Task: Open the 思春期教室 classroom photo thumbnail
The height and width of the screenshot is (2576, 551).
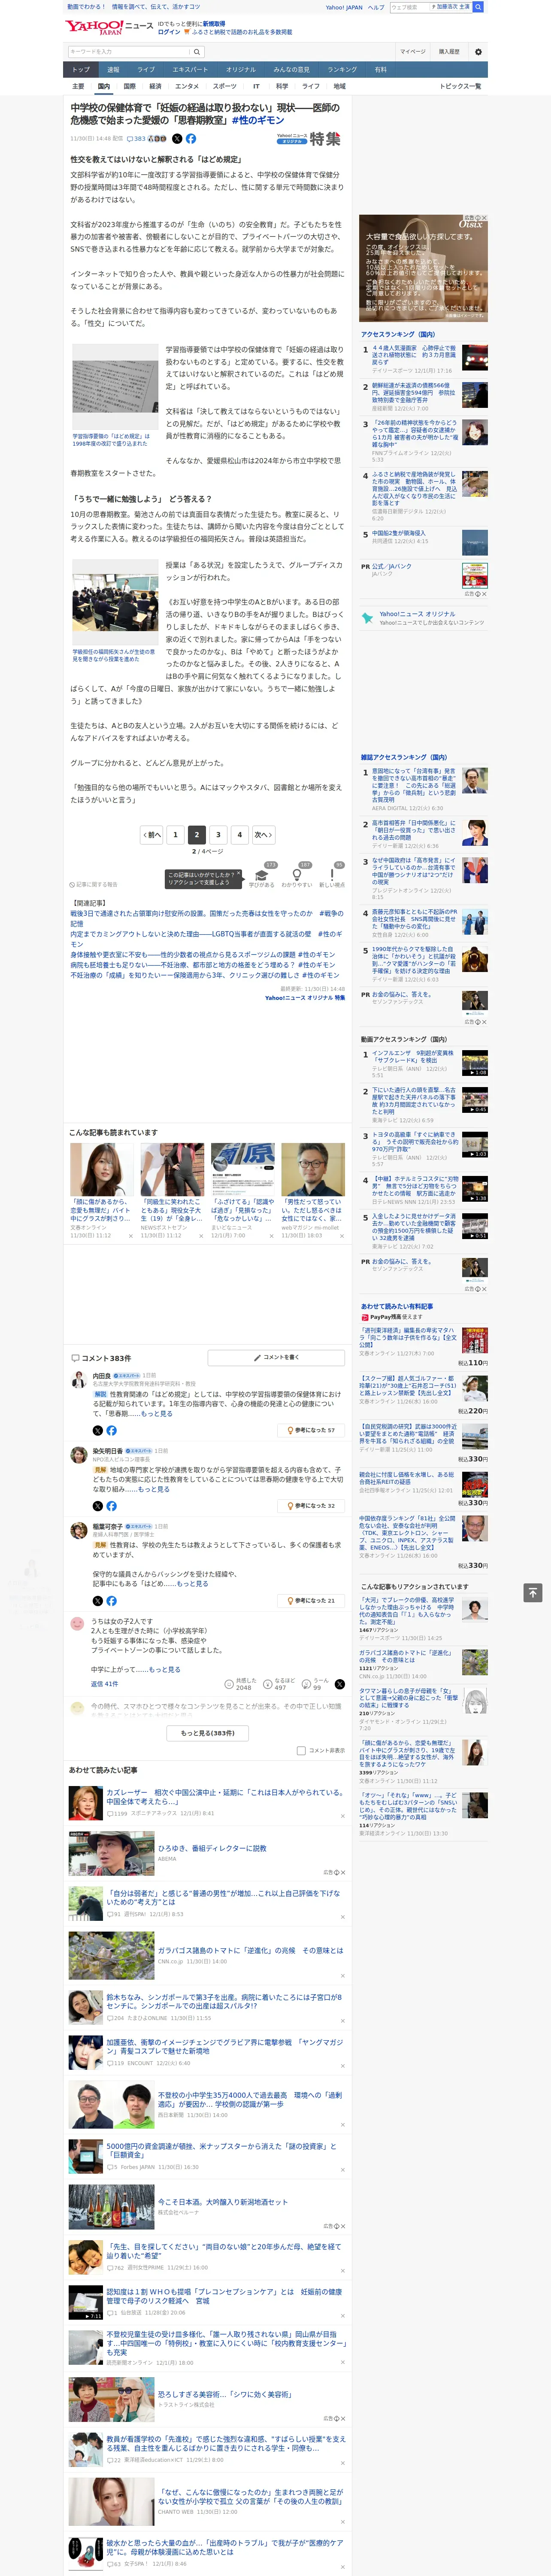Action: 115,602
